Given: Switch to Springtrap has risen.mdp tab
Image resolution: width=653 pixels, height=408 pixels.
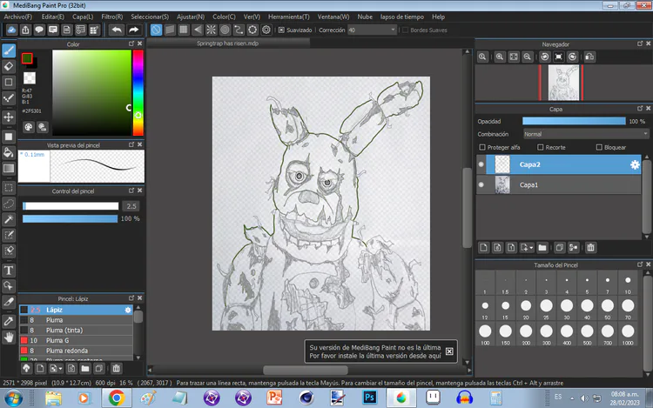Looking at the screenshot, I should [228, 43].
